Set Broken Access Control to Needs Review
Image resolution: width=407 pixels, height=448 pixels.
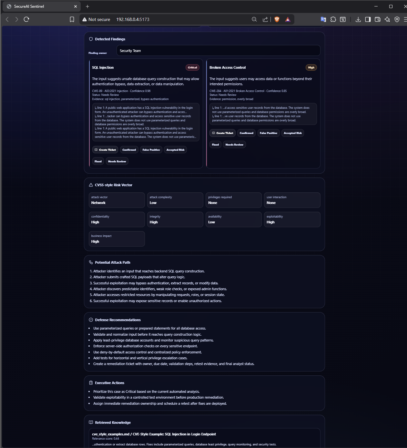(234, 145)
